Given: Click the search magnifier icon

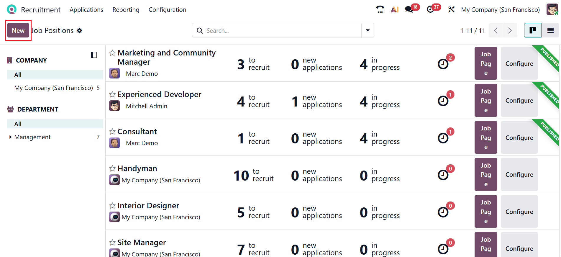Looking at the screenshot, I should pos(200,30).
